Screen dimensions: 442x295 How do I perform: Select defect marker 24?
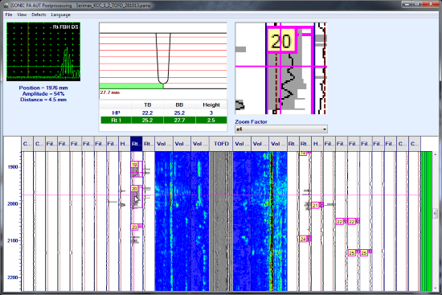pyautogui.click(x=303, y=240)
